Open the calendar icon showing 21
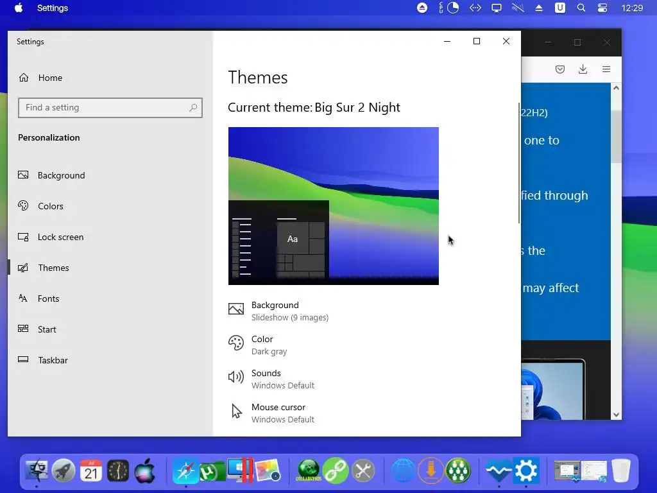The image size is (657, 493). pyautogui.click(x=91, y=471)
